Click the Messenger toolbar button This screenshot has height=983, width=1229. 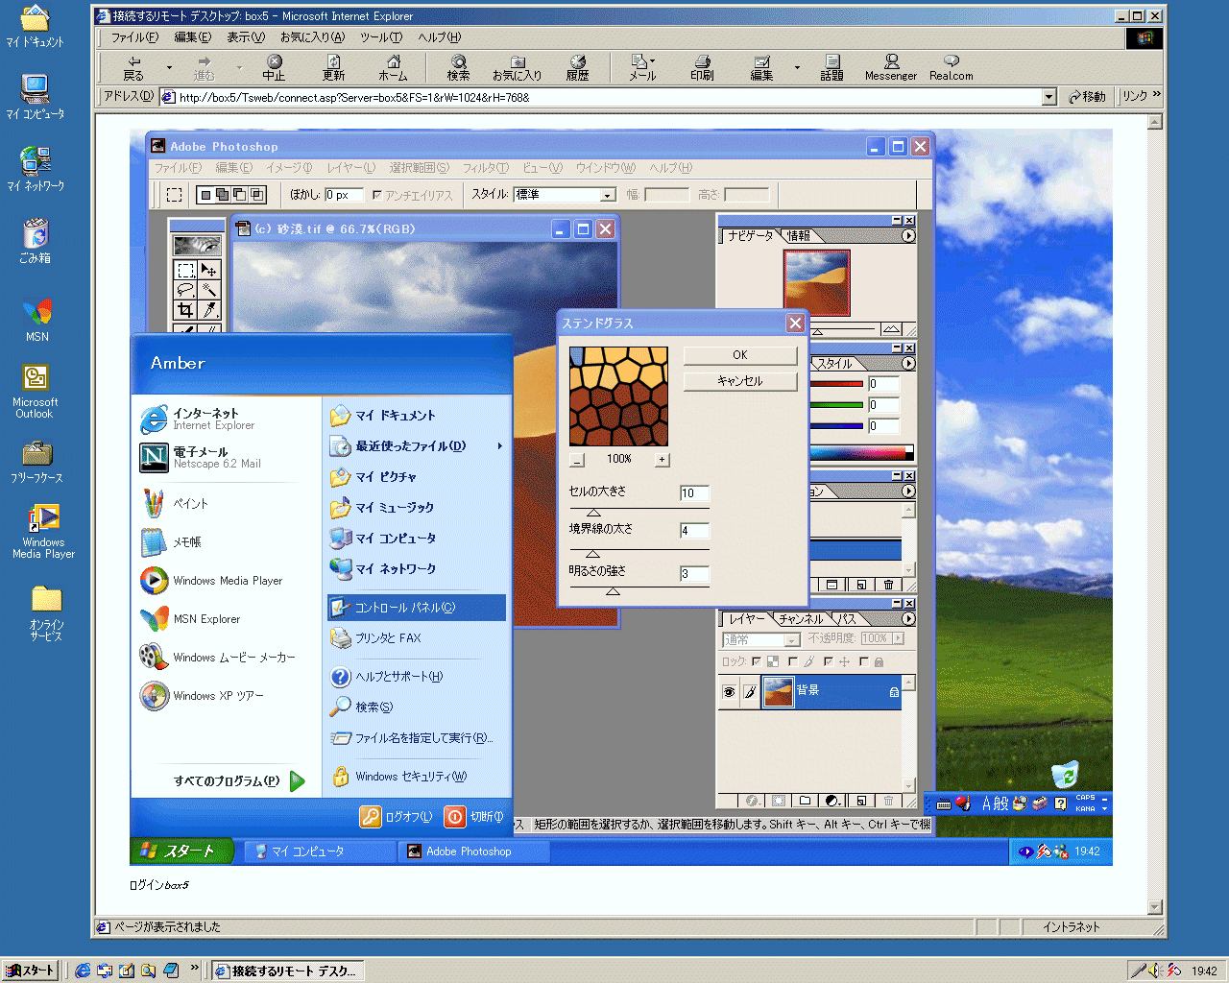(891, 67)
